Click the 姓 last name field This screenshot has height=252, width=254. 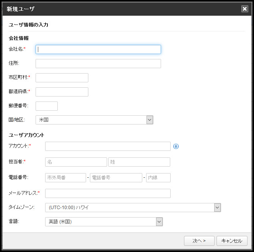point(139,162)
